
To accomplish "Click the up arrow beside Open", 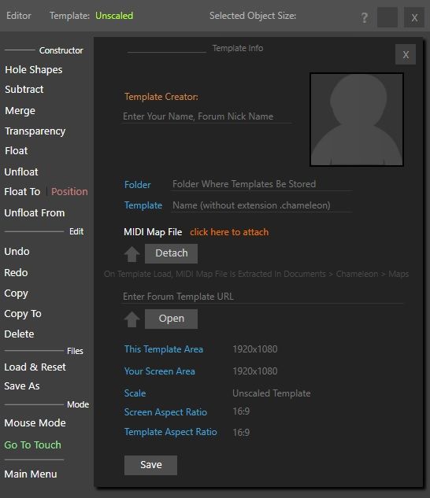I will pos(132,319).
